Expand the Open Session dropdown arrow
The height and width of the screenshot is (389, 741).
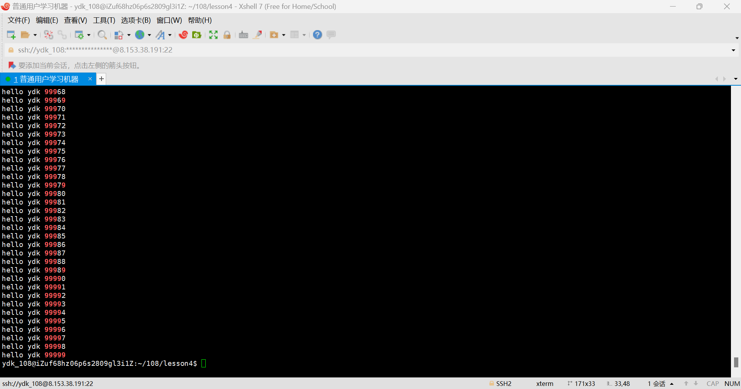(35, 35)
